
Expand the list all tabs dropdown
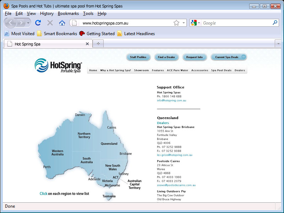[278, 44]
